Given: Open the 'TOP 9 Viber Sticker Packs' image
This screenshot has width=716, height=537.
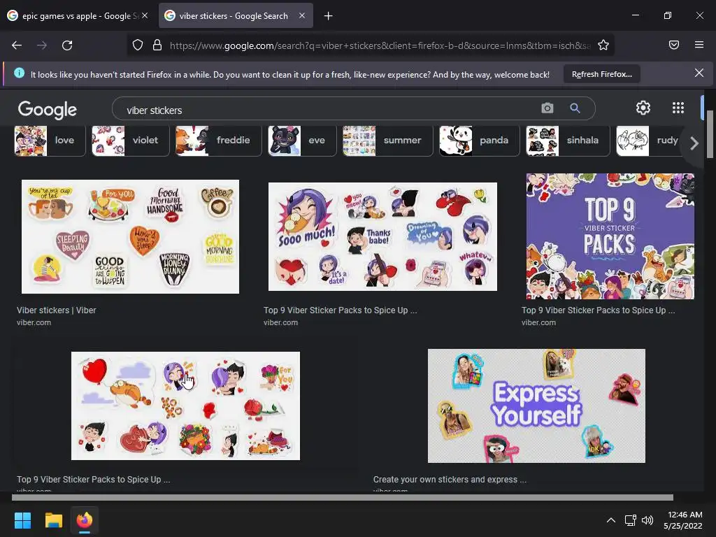Looking at the screenshot, I should [x=610, y=236].
